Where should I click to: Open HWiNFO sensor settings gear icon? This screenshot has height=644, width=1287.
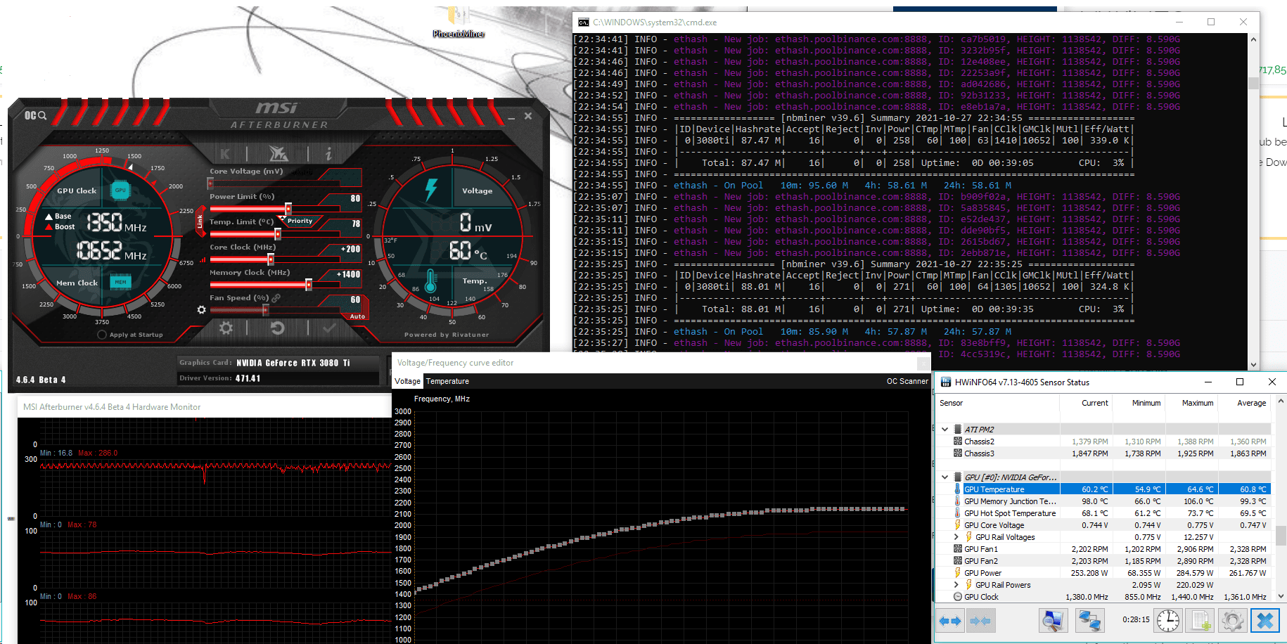coord(1232,621)
